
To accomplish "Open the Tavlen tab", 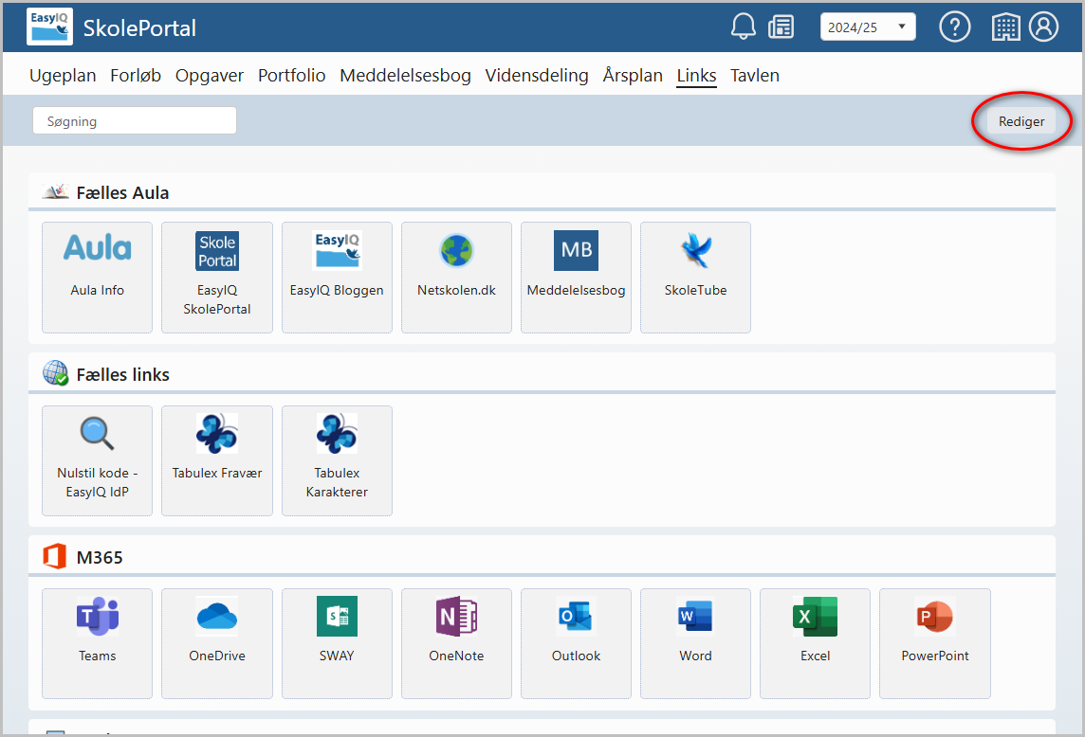I will (x=755, y=76).
